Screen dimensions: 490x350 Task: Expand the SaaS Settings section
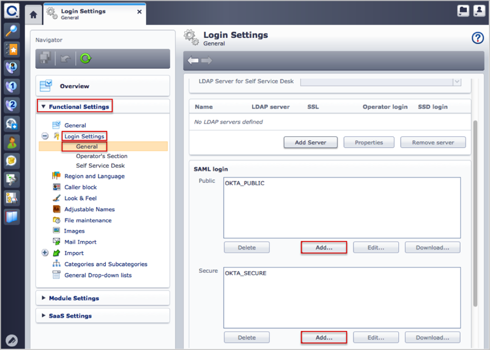pos(70,316)
